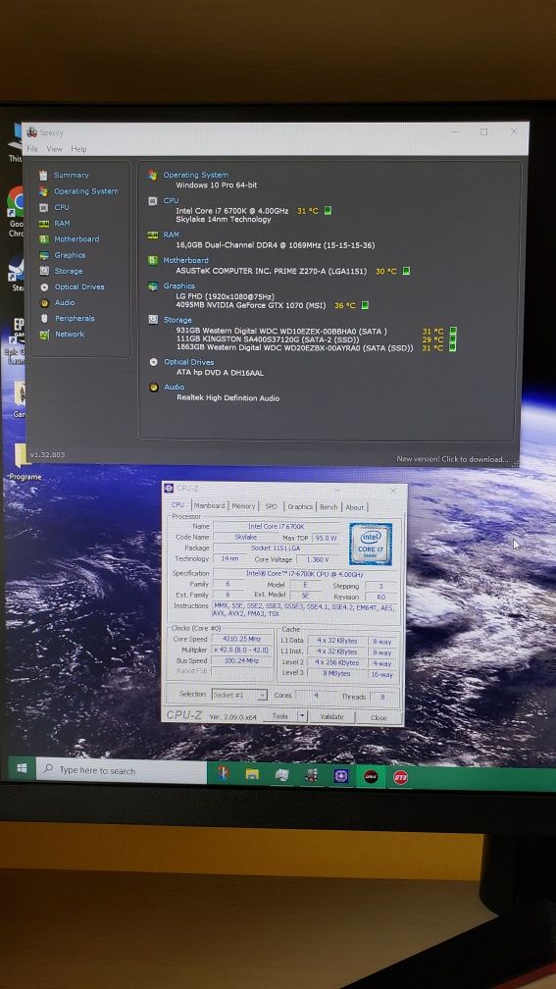Click the Core Voltage value 1.360 V
This screenshot has height=989, width=556.
[x=317, y=559]
